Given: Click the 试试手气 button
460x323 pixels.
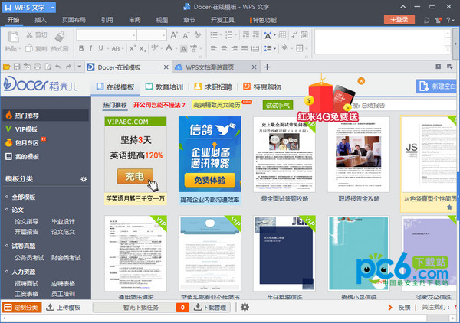Looking at the screenshot, I should pos(278,105).
